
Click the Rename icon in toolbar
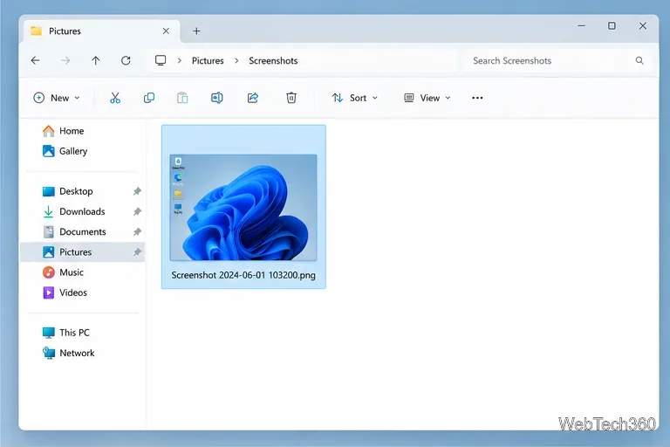[x=216, y=98]
